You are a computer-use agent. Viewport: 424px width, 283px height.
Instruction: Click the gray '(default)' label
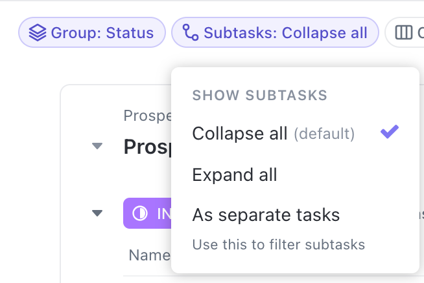point(324,134)
